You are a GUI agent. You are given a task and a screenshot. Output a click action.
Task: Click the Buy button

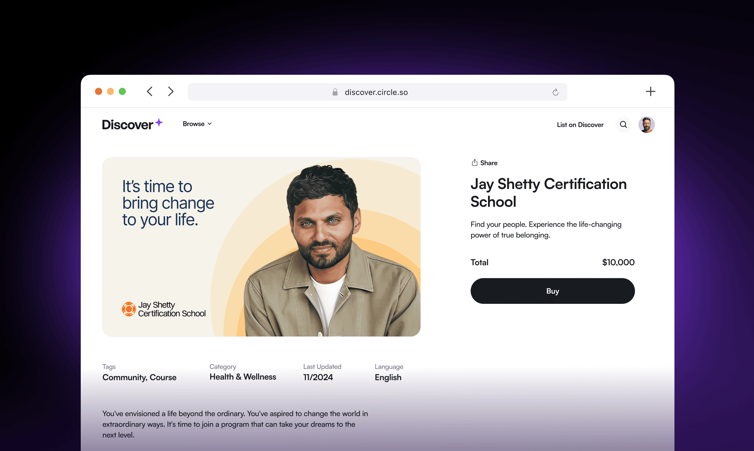[552, 291]
